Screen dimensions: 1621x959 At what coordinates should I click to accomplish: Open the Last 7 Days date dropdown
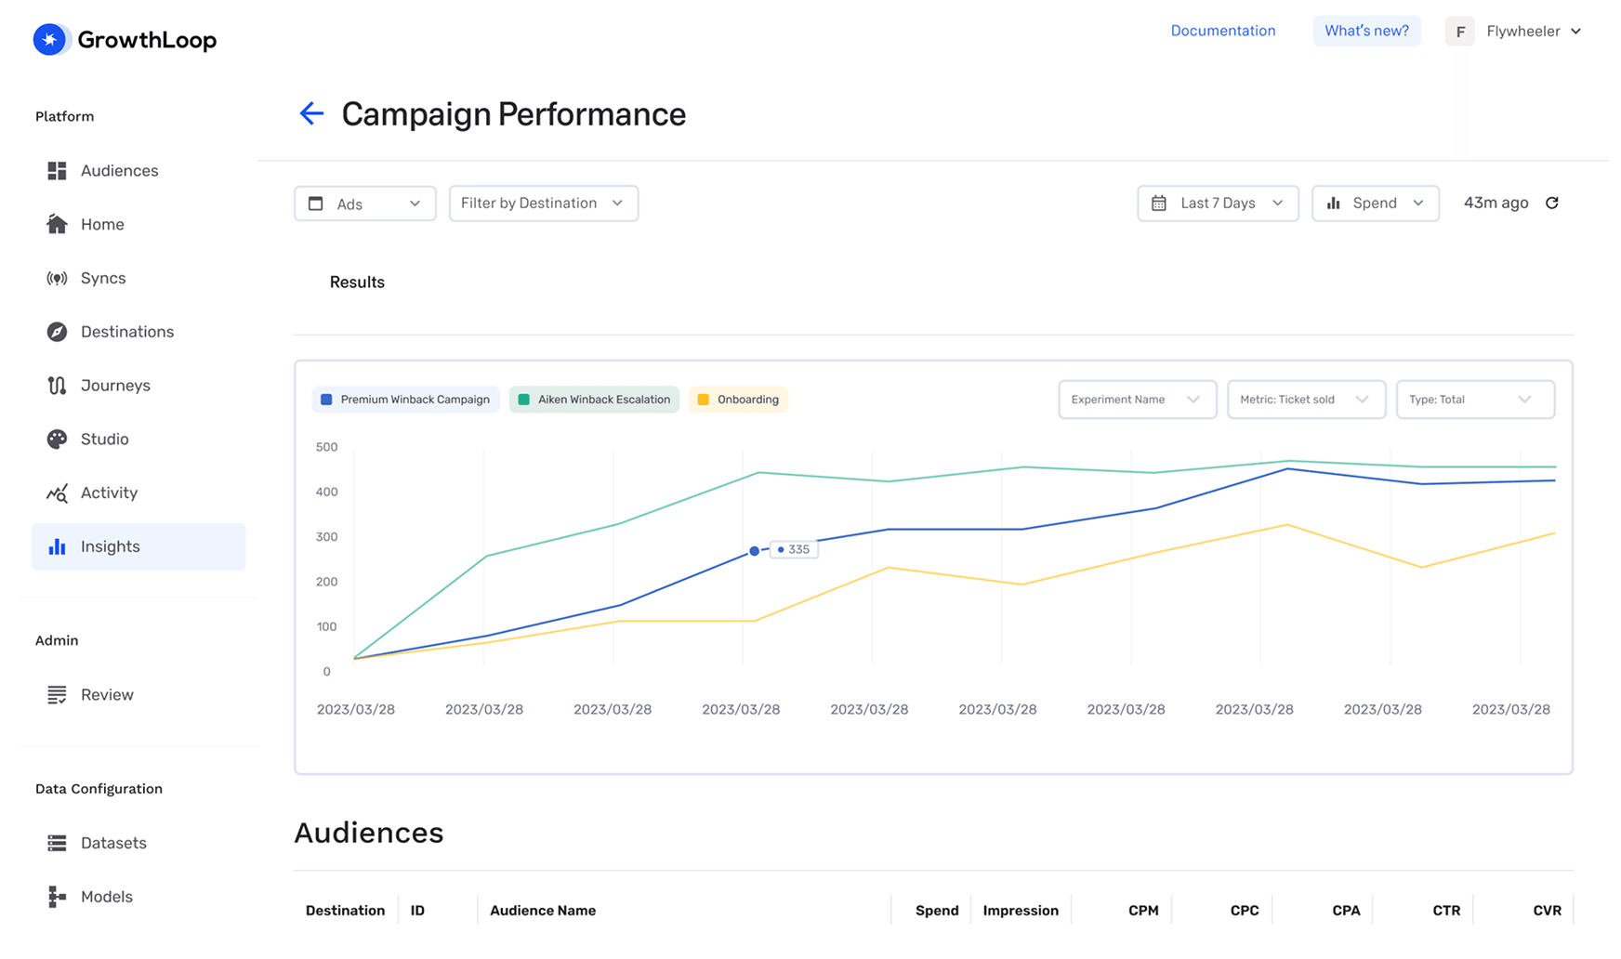(1217, 204)
